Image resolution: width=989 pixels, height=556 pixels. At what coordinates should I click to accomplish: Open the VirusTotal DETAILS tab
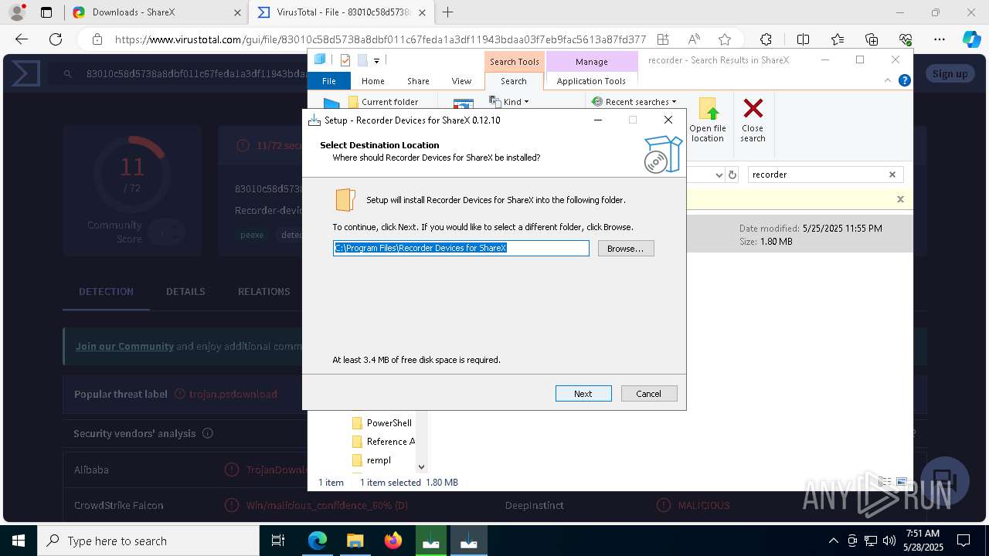coord(185,291)
